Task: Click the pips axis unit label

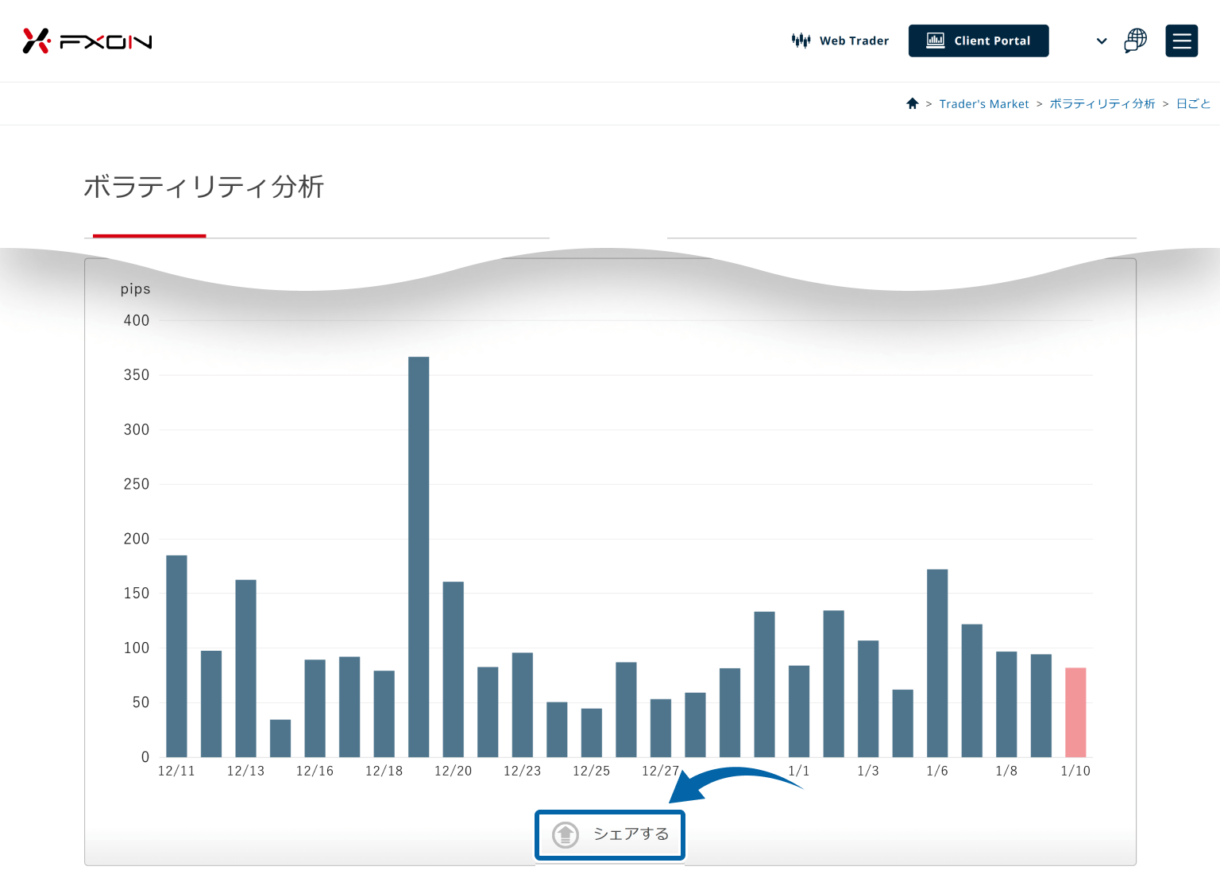Action: click(136, 289)
